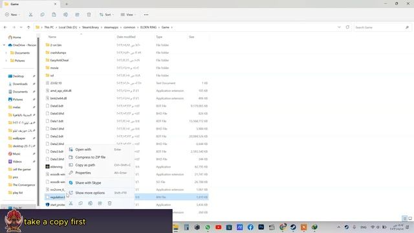Click steamapps in the address breadcrumb
414x233 pixels.
tap(111, 27)
